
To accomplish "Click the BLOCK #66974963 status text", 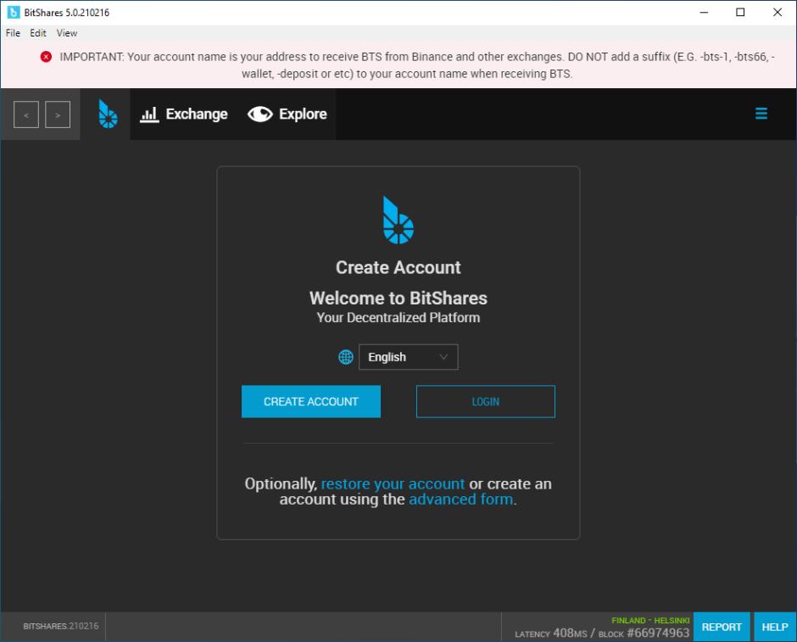I will [644, 633].
